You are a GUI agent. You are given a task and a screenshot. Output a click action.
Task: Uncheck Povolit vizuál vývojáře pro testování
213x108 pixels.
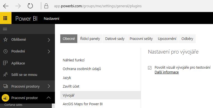150,68
